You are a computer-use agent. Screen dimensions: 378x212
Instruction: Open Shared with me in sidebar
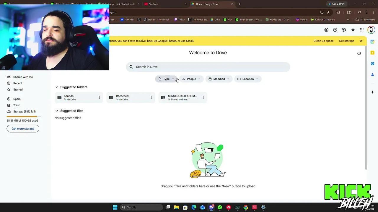(23, 77)
